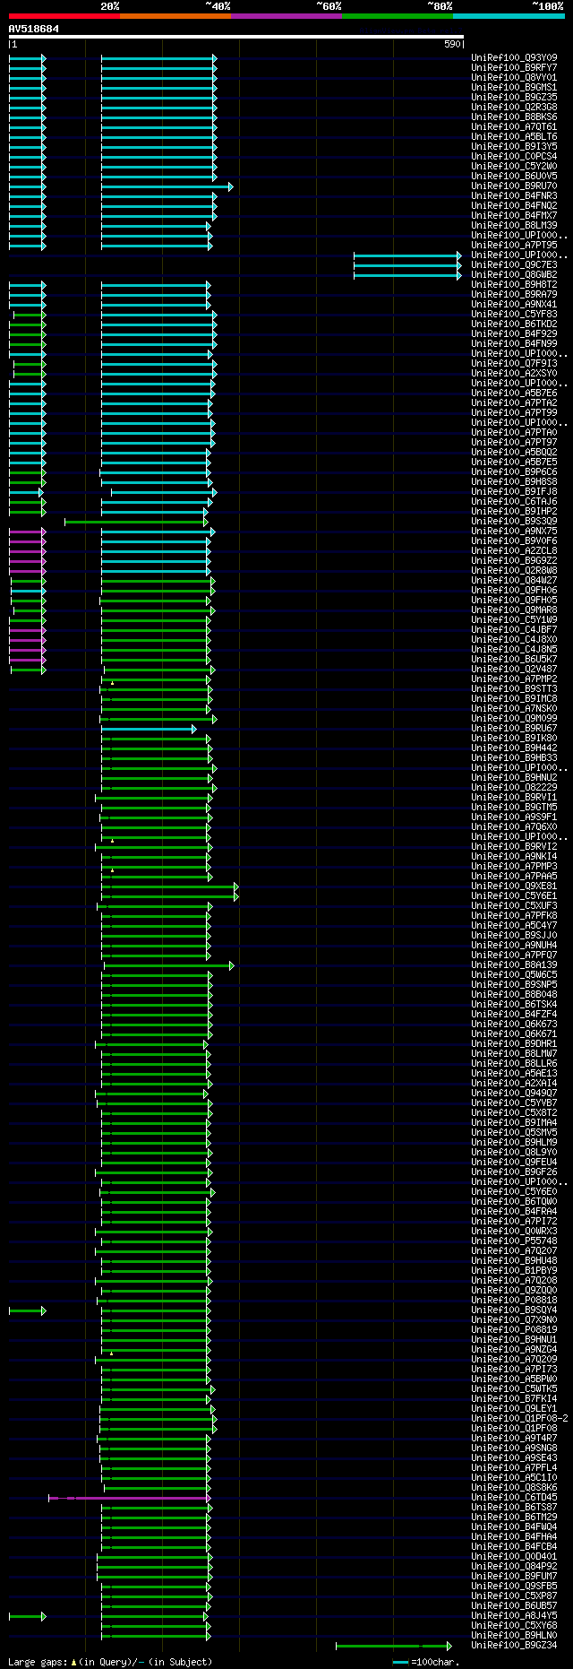Open the UniRef100_P55748 entry
Screen dimensions: 573x1669
[x=514, y=1241]
